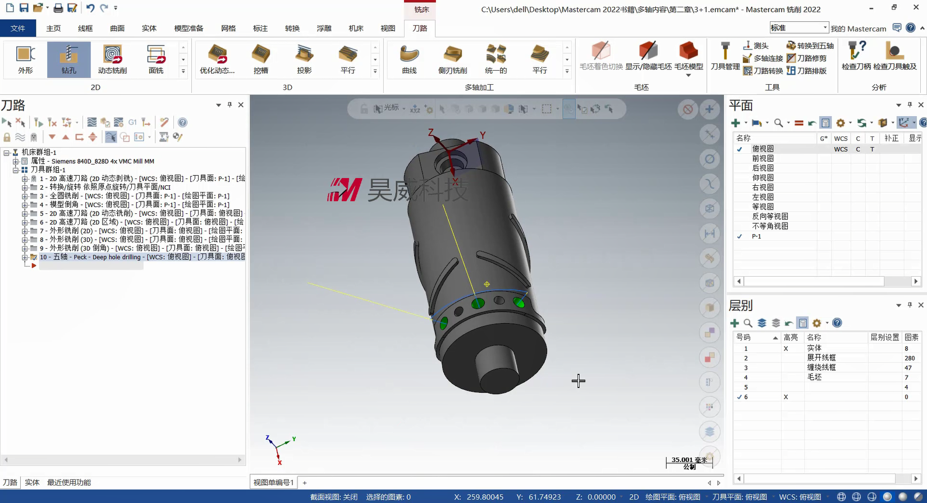This screenshot has height=503, width=927.
Task: Add a new viewsheet with plus button
Action: [x=305, y=482]
